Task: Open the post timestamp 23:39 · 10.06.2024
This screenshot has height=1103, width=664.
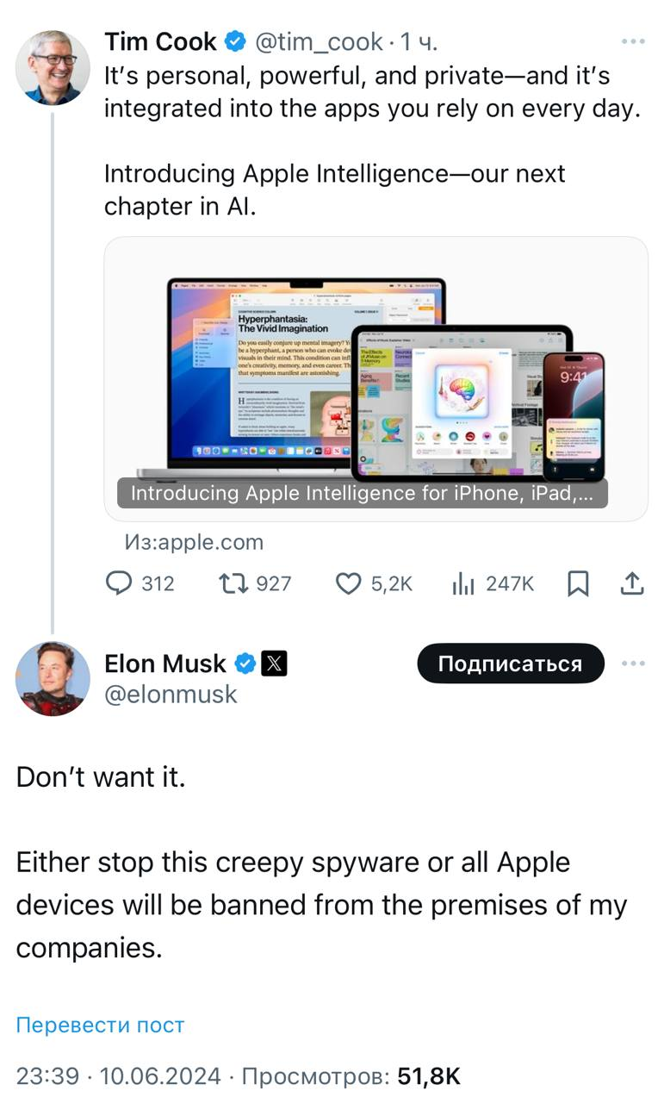Action: (118, 1075)
